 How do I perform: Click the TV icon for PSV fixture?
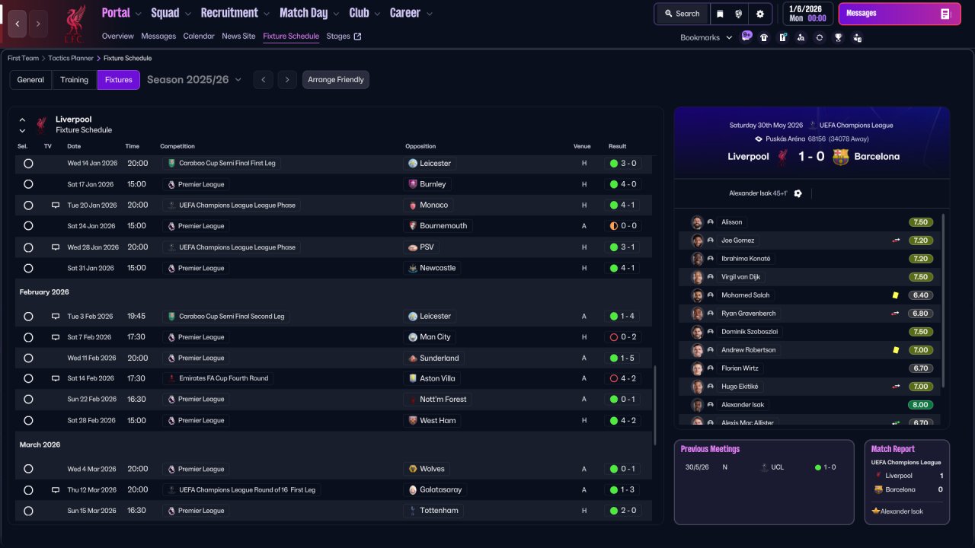pos(56,247)
